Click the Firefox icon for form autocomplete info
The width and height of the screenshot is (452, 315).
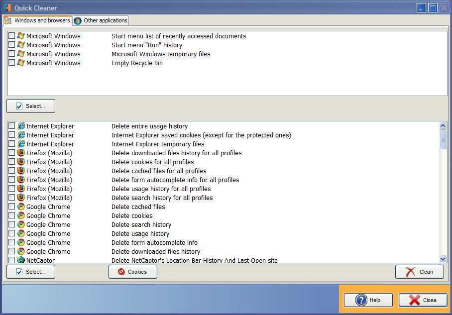click(21, 180)
